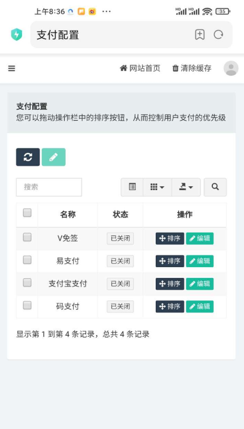Check the 码支付 row checkbox
244x429 pixels.
[27, 305]
